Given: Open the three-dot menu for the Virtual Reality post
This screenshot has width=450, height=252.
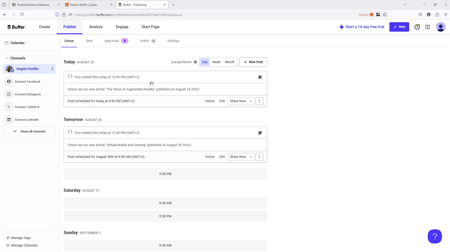Looking at the screenshot, I should click(x=259, y=157).
